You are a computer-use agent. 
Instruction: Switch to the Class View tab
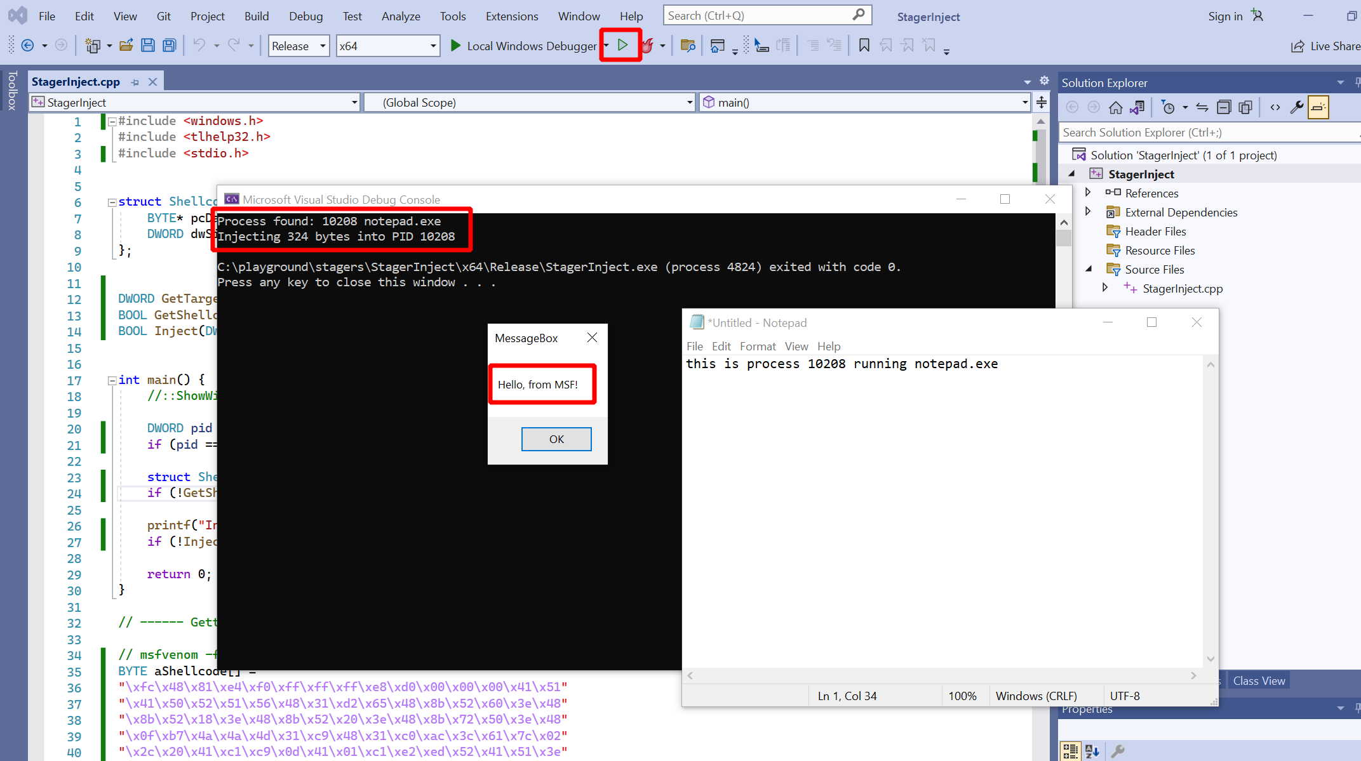1259,680
